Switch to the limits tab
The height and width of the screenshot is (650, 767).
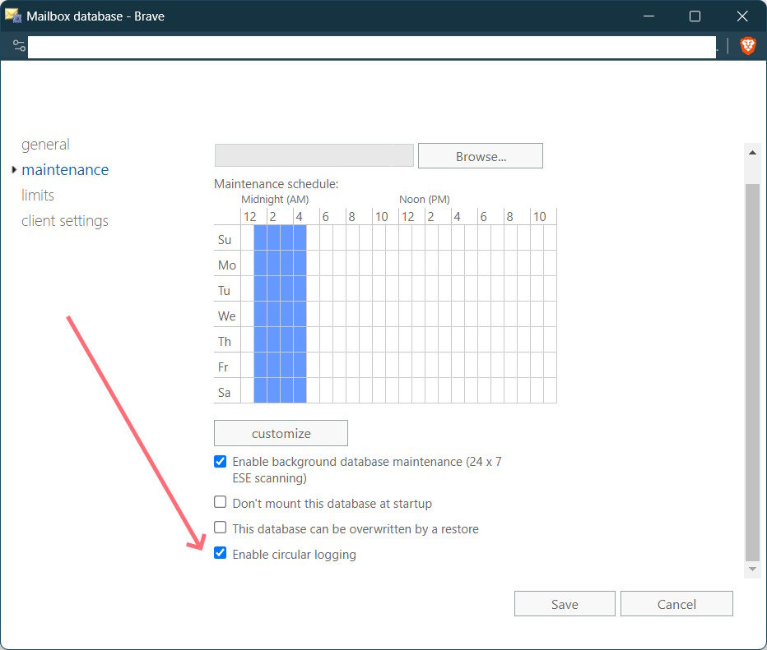pyautogui.click(x=38, y=196)
